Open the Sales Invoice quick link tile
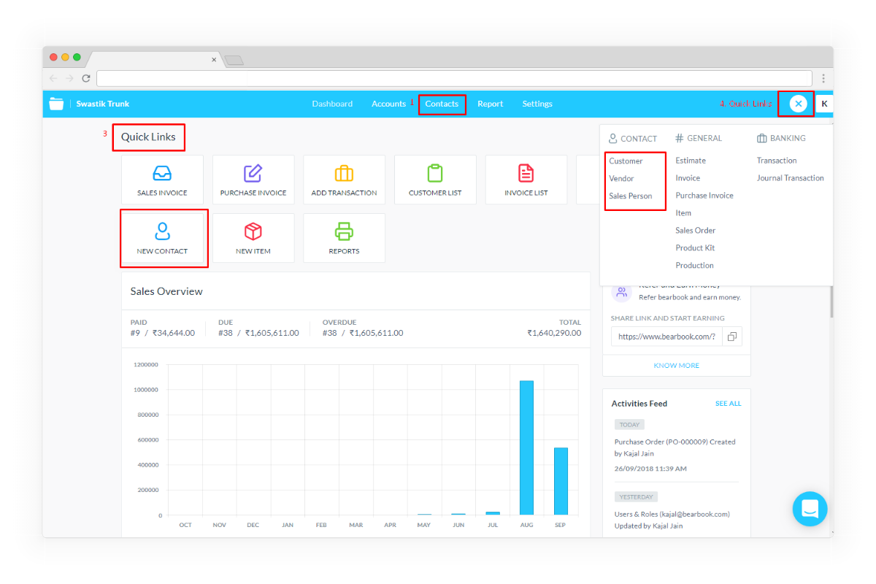Screen dimensions: 876x584 pyautogui.click(x=162, y=180)
